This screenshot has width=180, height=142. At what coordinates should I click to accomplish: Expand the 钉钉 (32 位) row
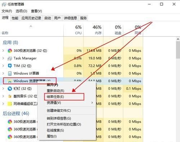click(x=3, y=89)
